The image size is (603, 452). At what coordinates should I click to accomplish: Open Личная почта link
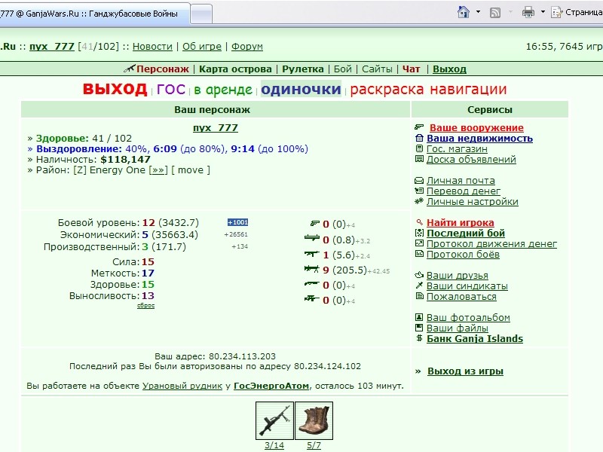click(x=461, y=181)
